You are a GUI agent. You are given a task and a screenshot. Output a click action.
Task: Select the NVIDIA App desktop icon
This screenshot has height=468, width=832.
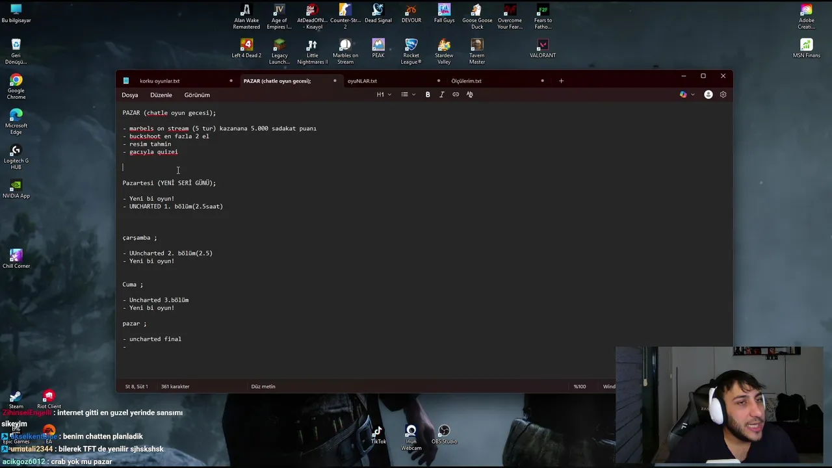[16, 189]
